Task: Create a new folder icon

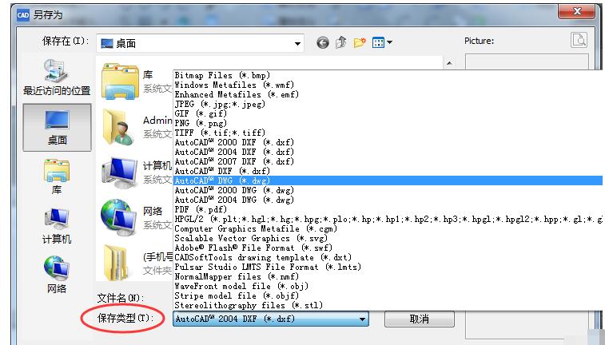Action: (x=360, y=42)
